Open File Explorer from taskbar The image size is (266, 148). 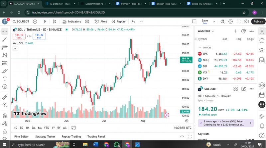[85, 144]
